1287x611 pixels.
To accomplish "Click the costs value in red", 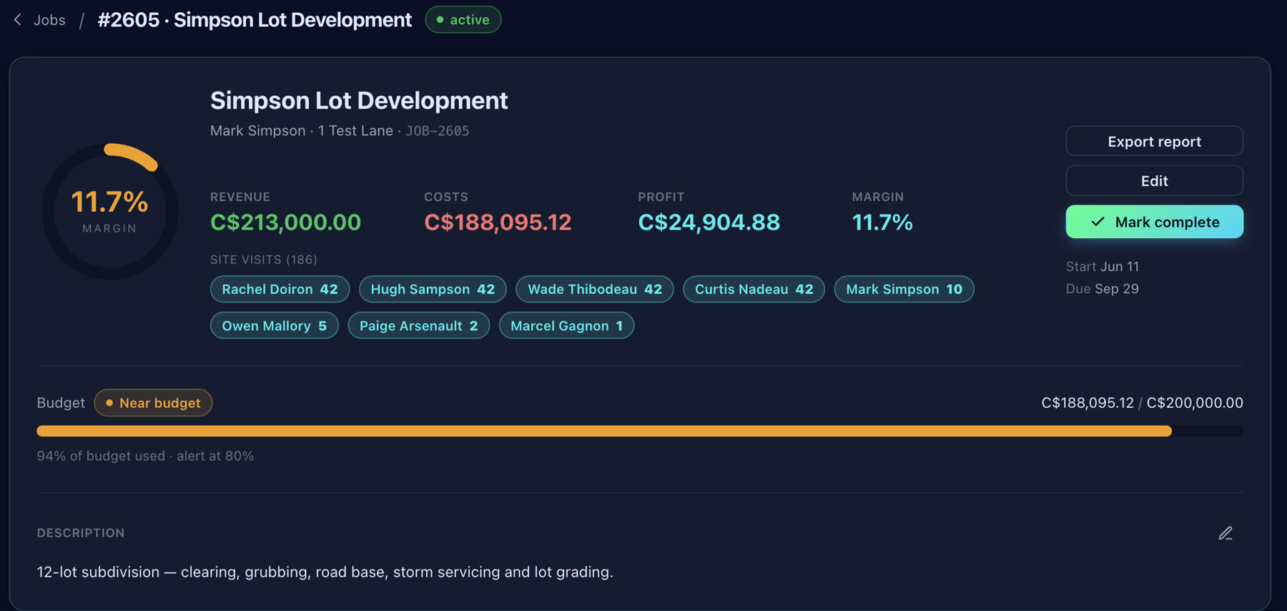I will tap(498, 222).
